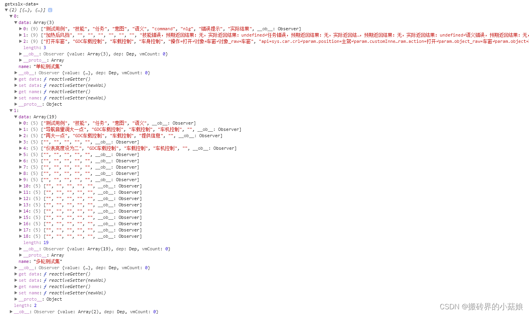Screen dimensions: 529x314
Task: Expand __ob__ Observer with value Array(2)
Action: [11, 312]
